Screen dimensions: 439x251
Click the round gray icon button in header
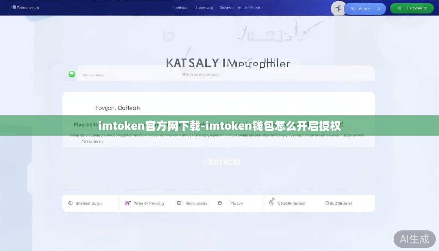coord(338,8)
